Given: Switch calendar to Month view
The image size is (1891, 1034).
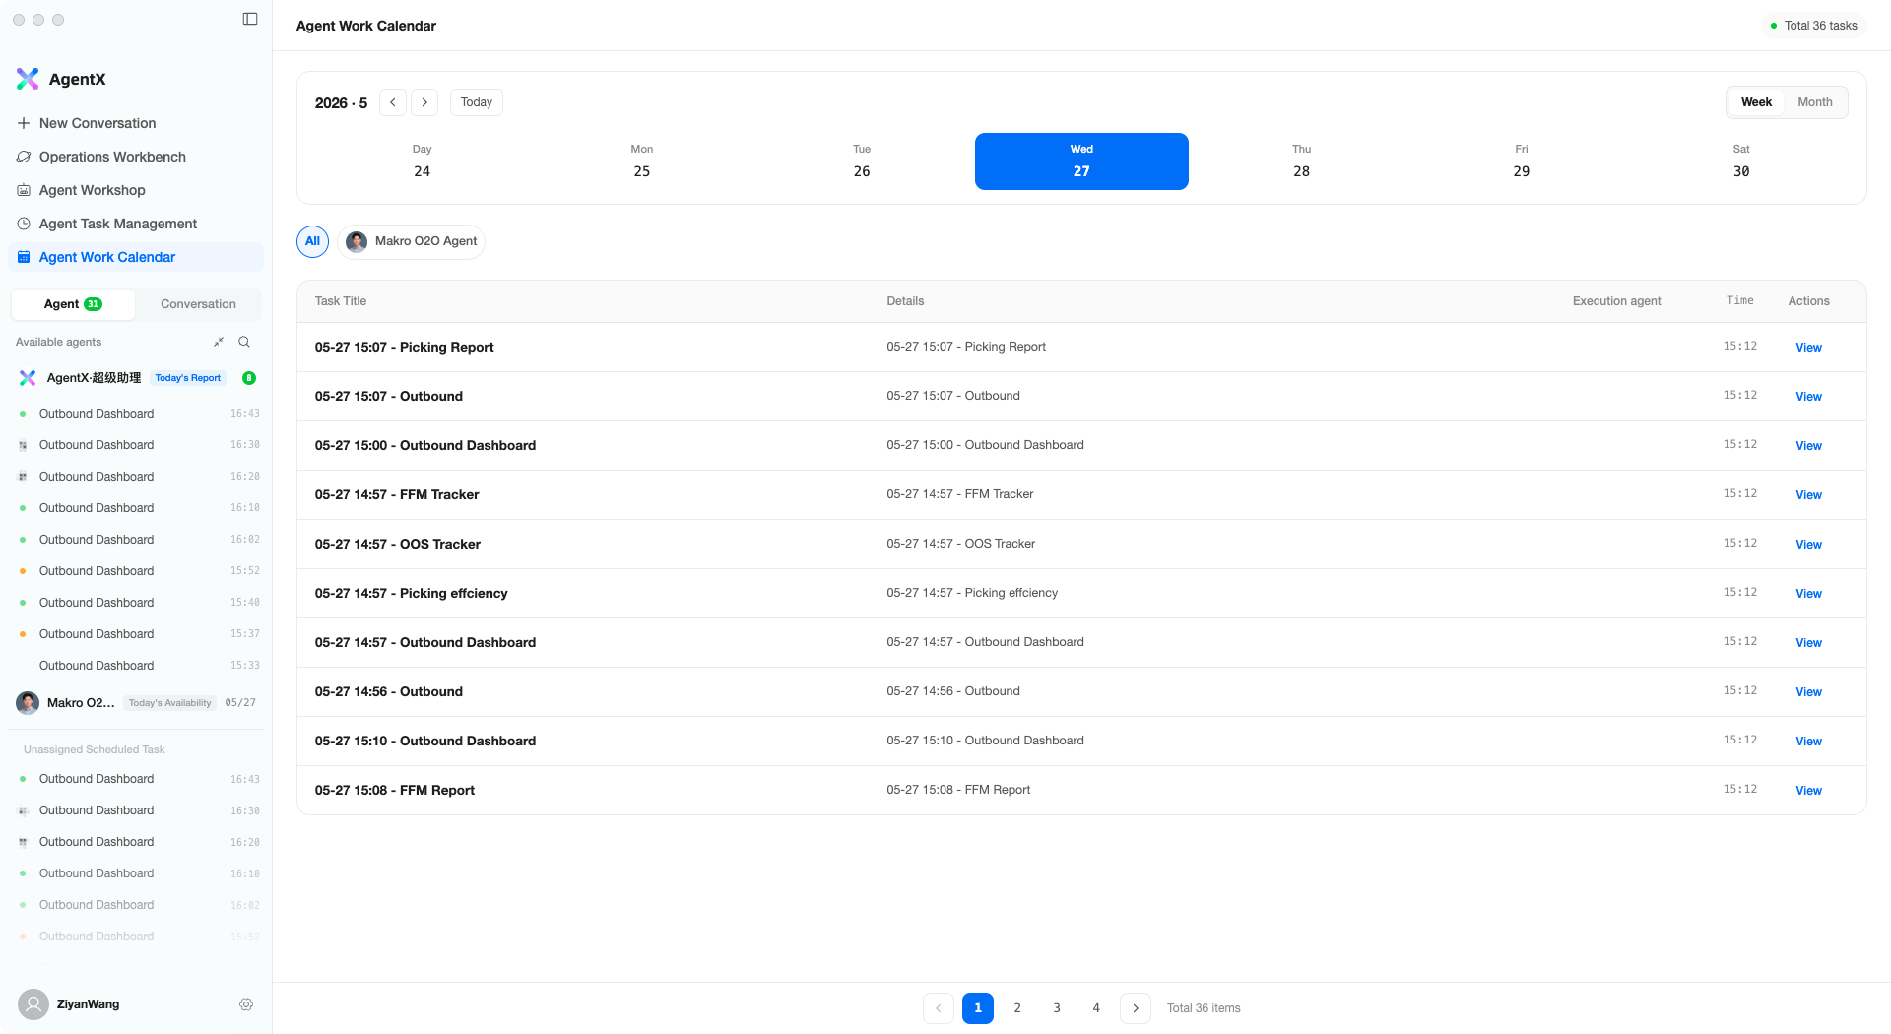Looking at the screenshot, I should 1815,102.
